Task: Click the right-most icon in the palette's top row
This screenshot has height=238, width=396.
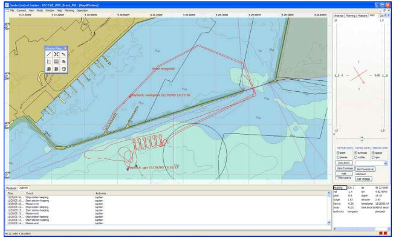Action: [x=63, y=54]
